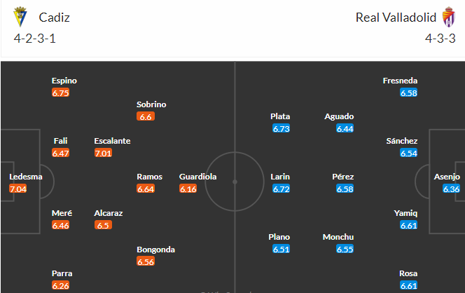Click player Plata in Valladolid lineup
The height and width of the screenshot is (293, 465).
280,116
